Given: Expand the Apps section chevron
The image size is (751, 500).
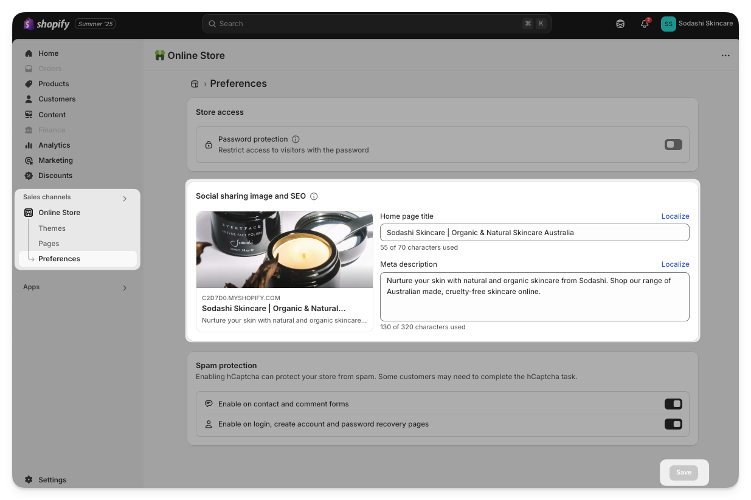Looking at the screenshot, I should click(x=125, y=287).
